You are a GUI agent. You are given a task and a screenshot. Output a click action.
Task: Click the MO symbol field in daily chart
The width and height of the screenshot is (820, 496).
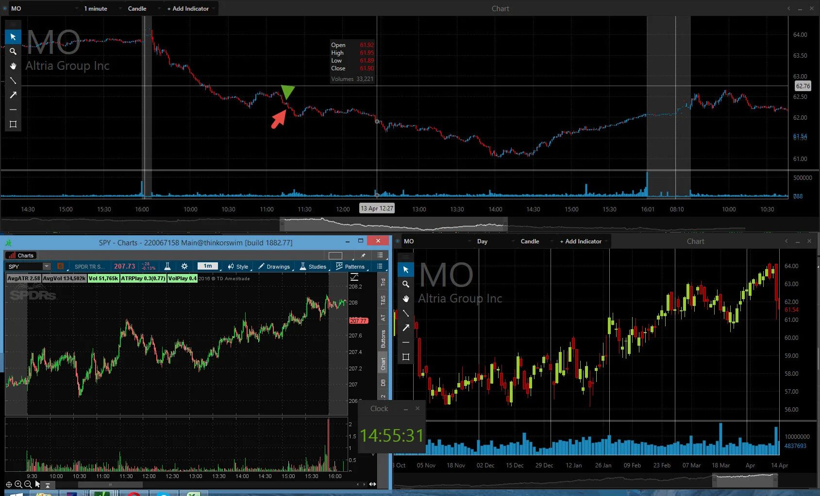pos(437,241)
